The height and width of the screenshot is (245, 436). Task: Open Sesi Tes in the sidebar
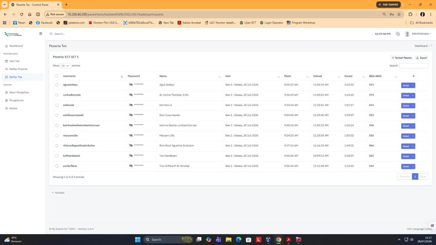pos(14,61)
